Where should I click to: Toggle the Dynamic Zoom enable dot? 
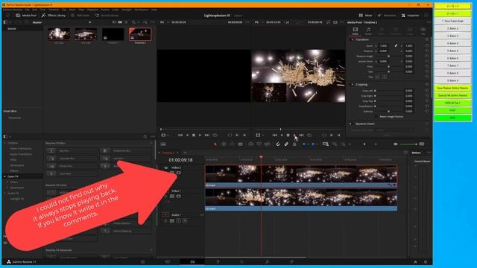point(350,124)
